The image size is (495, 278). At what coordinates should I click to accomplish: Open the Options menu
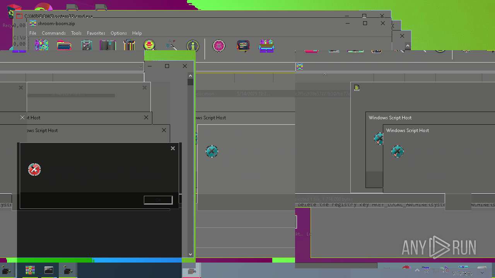[119, 33]
